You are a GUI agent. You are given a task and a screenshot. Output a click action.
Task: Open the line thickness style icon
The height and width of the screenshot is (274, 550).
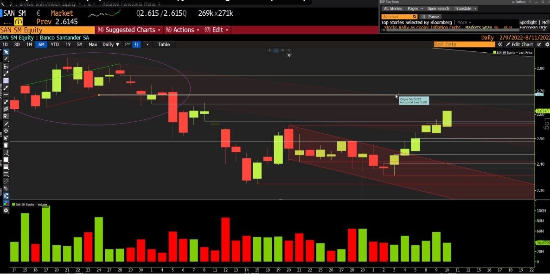6,167
